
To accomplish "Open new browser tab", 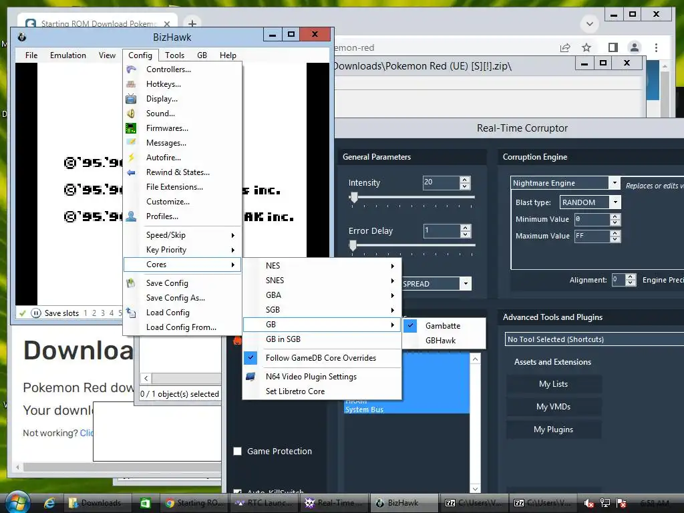I will click(192, 23).
